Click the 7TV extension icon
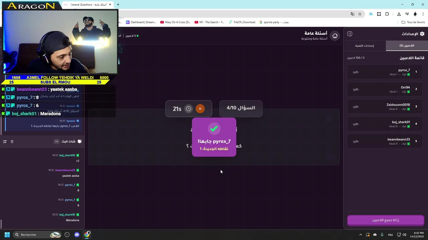428x240 pixels. coord(371,14)
